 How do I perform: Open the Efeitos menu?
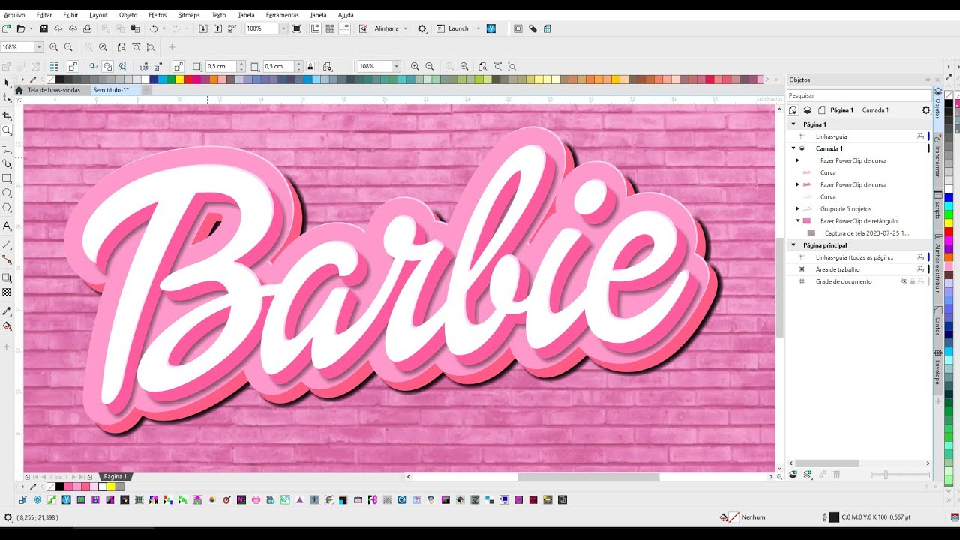point(157,15)
